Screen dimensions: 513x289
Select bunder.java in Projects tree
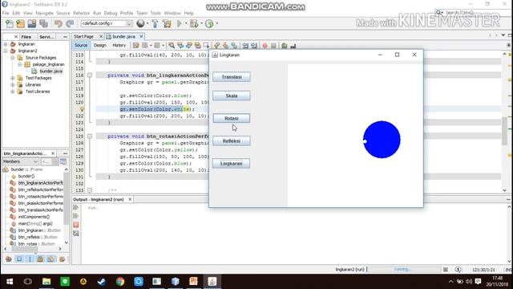point(50,71)
